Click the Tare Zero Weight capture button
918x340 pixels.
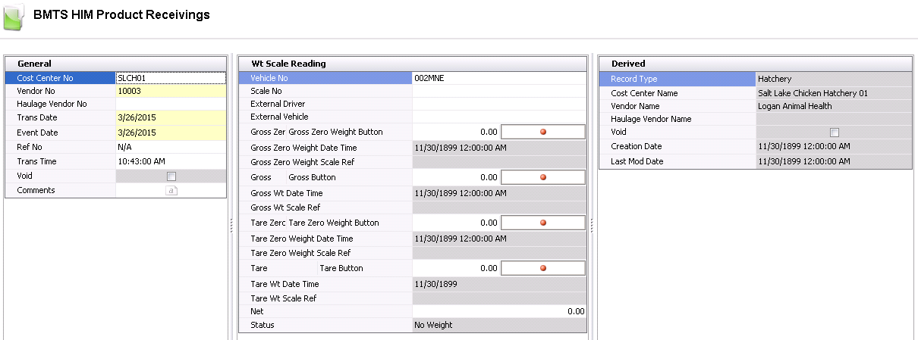pos(543,223)
